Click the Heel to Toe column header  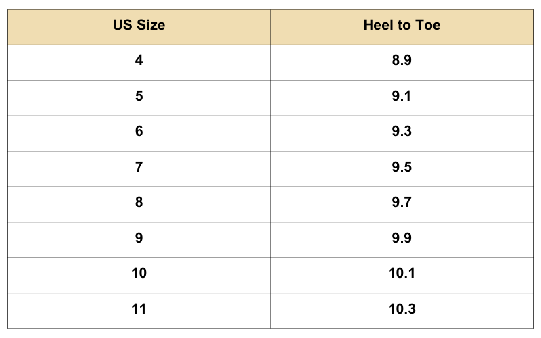pos(402,26)
